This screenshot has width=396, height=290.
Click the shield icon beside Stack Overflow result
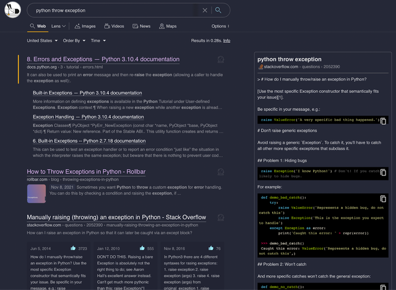[221, 217]
